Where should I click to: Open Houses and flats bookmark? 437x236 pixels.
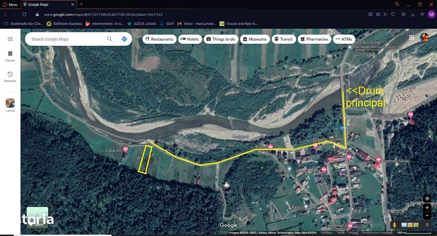(x=239, y=24)
